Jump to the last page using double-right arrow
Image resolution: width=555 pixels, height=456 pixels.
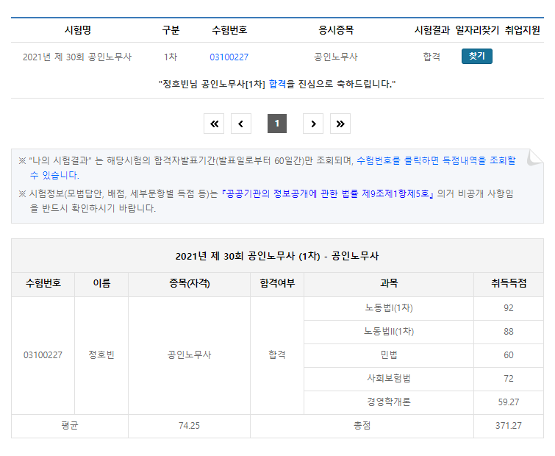(340, 124)
